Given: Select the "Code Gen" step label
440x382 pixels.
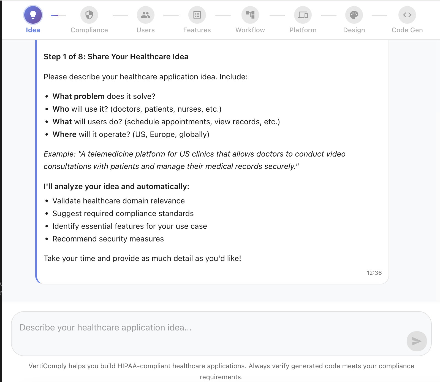Looking at the screenshot, I should pyautogui.click(x=407, y=30).
